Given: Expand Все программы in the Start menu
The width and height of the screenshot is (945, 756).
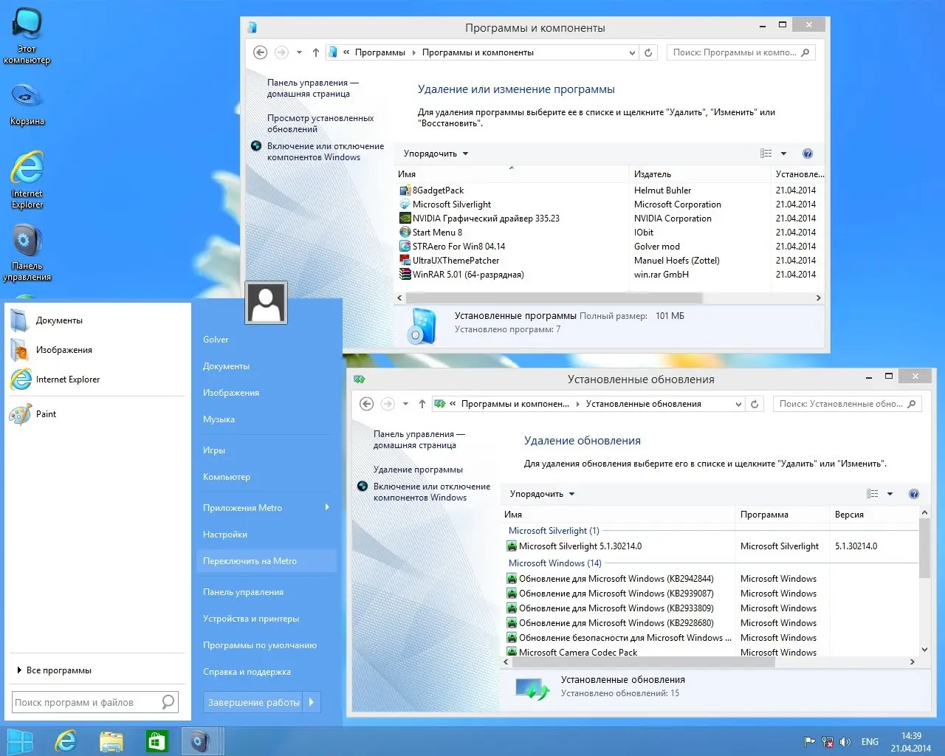Looking at the screenshot, I should click(54, 670).
